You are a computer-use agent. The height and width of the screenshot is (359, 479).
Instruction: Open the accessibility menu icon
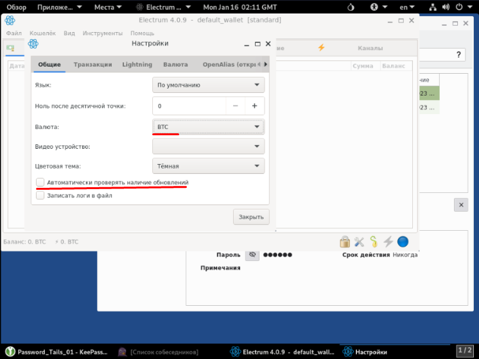click(374, 7)
